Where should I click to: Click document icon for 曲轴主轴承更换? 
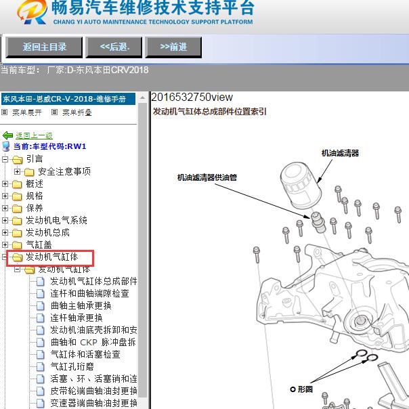41,305
